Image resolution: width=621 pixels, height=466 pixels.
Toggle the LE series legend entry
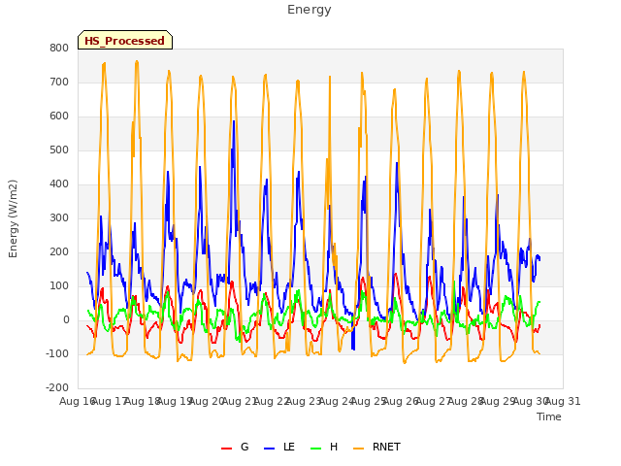point(279,447)
